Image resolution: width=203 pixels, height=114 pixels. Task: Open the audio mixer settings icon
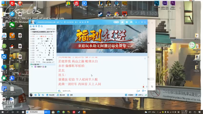coord(43,95)
